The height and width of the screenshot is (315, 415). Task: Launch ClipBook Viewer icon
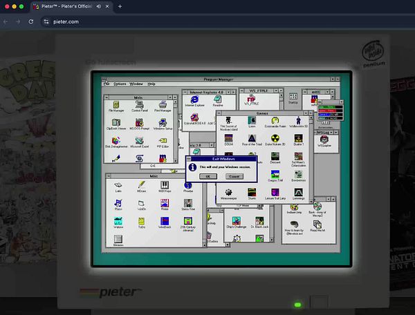click(116, 124)
